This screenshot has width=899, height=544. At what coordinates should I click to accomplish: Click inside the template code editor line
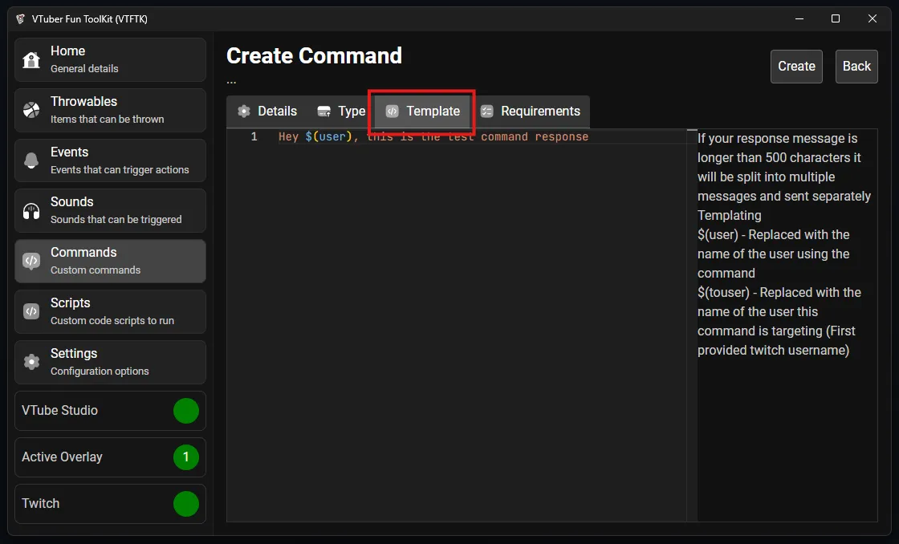tap(433, 137)
